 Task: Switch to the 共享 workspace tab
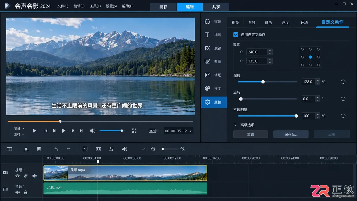pos(216,7)
